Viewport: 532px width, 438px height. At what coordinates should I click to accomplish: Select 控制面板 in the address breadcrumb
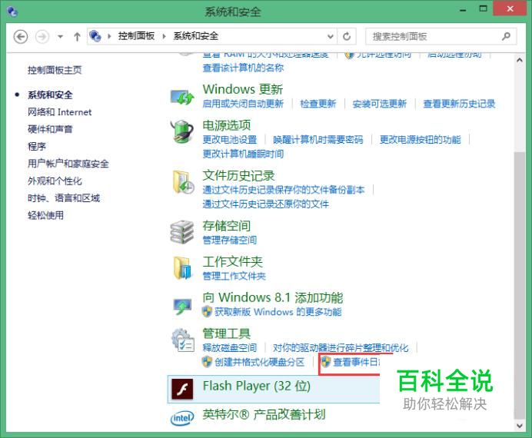click(136, 36)
